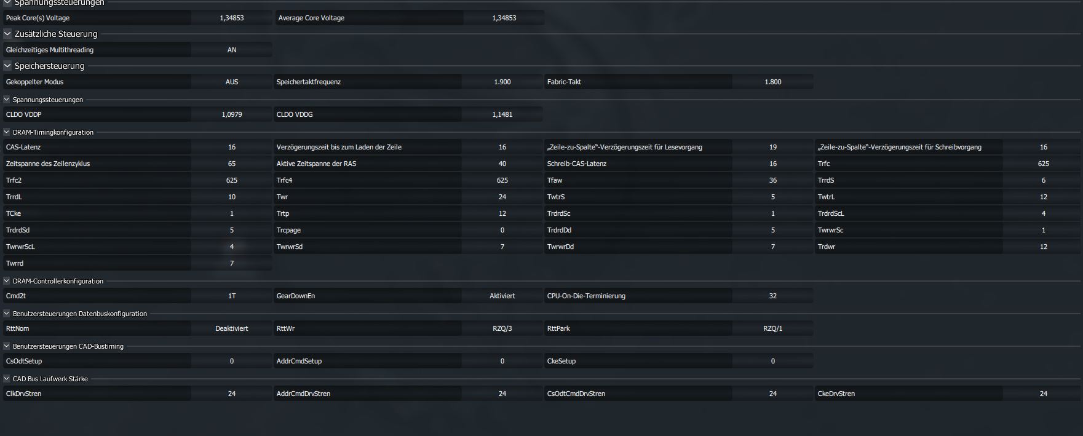Viewport: 1083px width, 436px height.
Task: Toggle Gleichzeitiges Multithreading AN value
Action: [232, 50]
